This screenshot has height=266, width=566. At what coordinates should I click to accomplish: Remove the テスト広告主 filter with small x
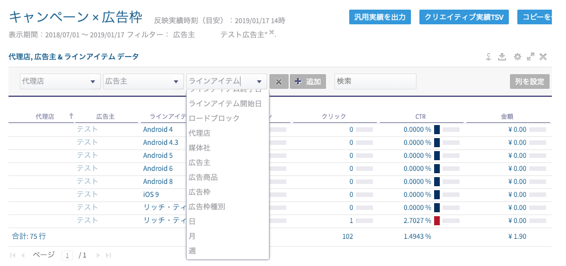pos(272,32)
